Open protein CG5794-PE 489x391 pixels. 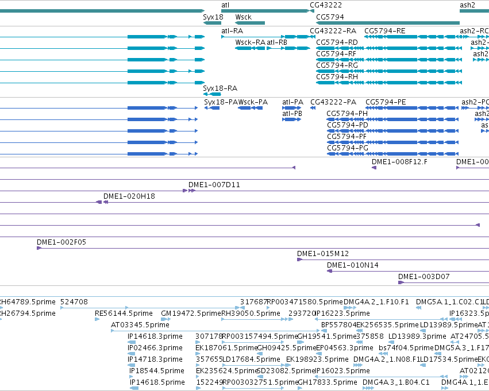(x=386, y=102)
